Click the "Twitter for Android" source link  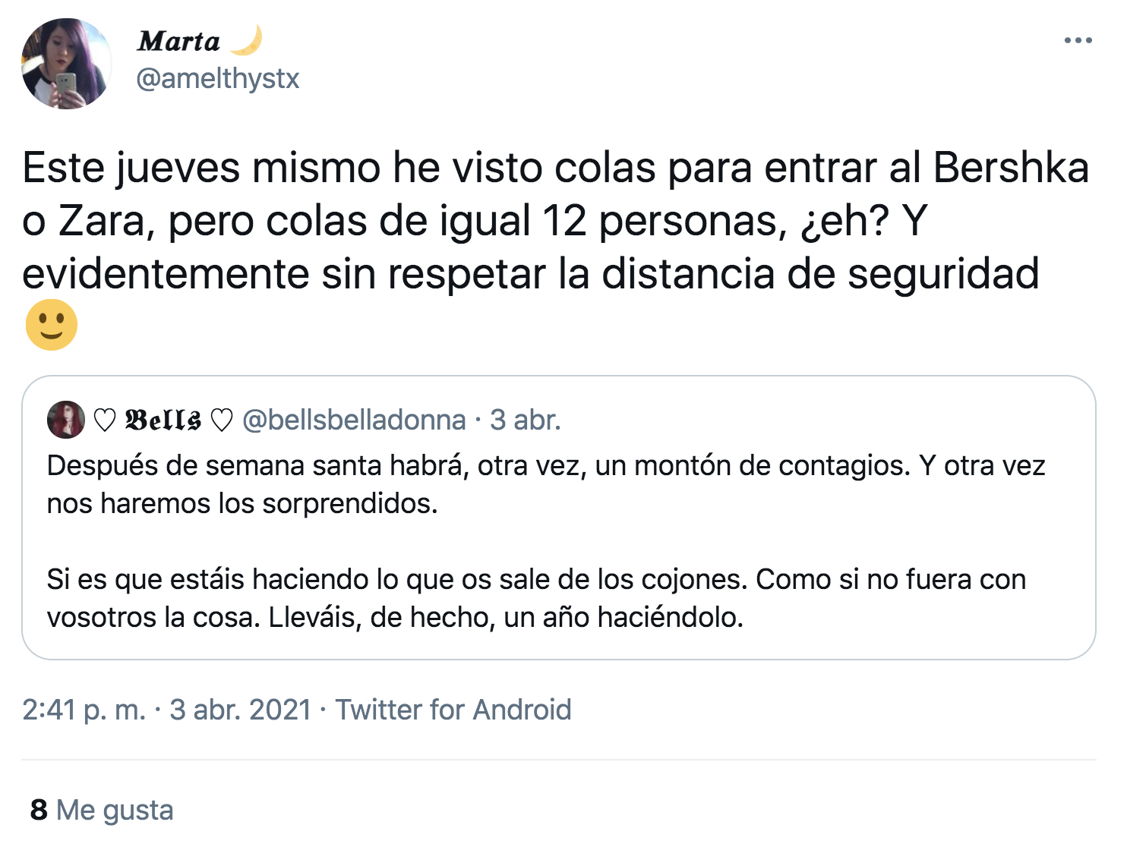click(x=453, y=710)
